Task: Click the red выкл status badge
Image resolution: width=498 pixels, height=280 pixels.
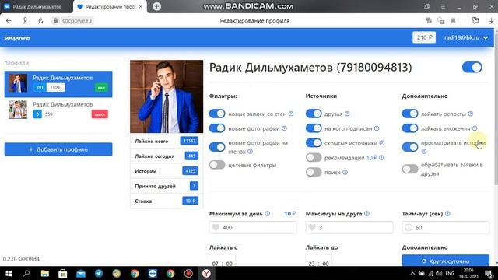Action: 100,114
